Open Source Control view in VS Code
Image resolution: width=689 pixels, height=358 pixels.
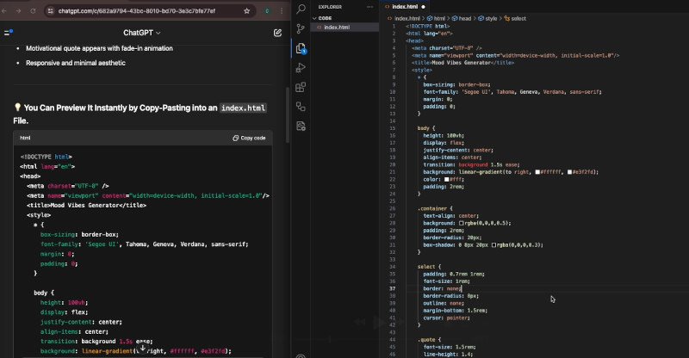301,28
